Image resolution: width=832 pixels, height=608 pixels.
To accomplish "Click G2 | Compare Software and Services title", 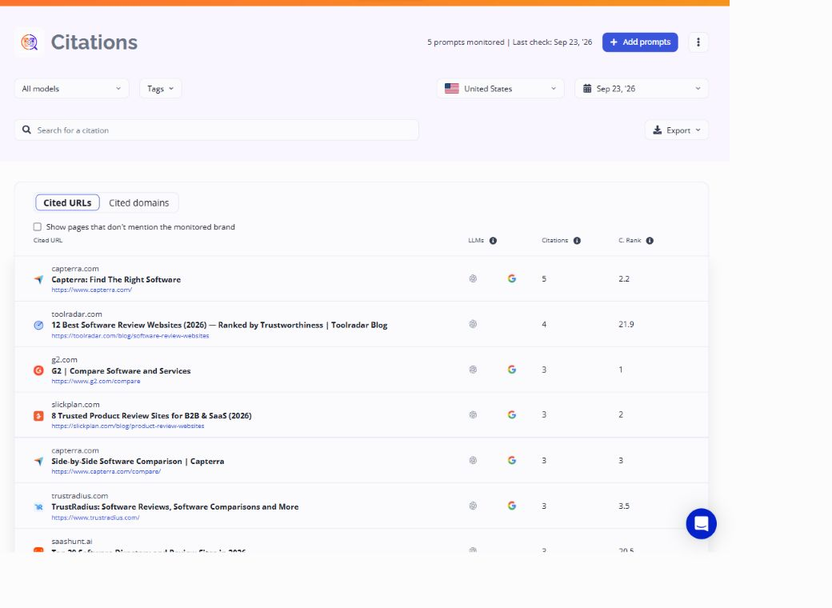I will 121,371.
